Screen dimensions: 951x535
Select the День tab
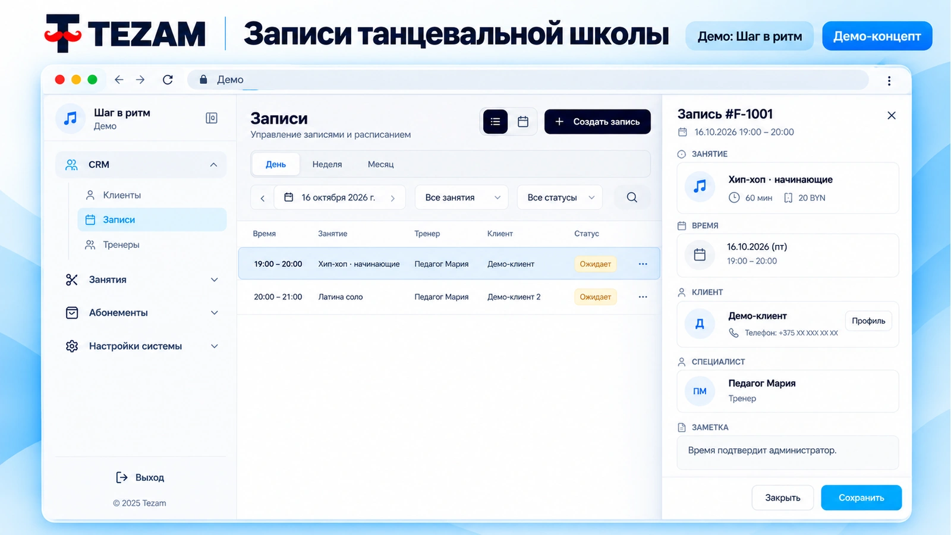click(276, 164)
